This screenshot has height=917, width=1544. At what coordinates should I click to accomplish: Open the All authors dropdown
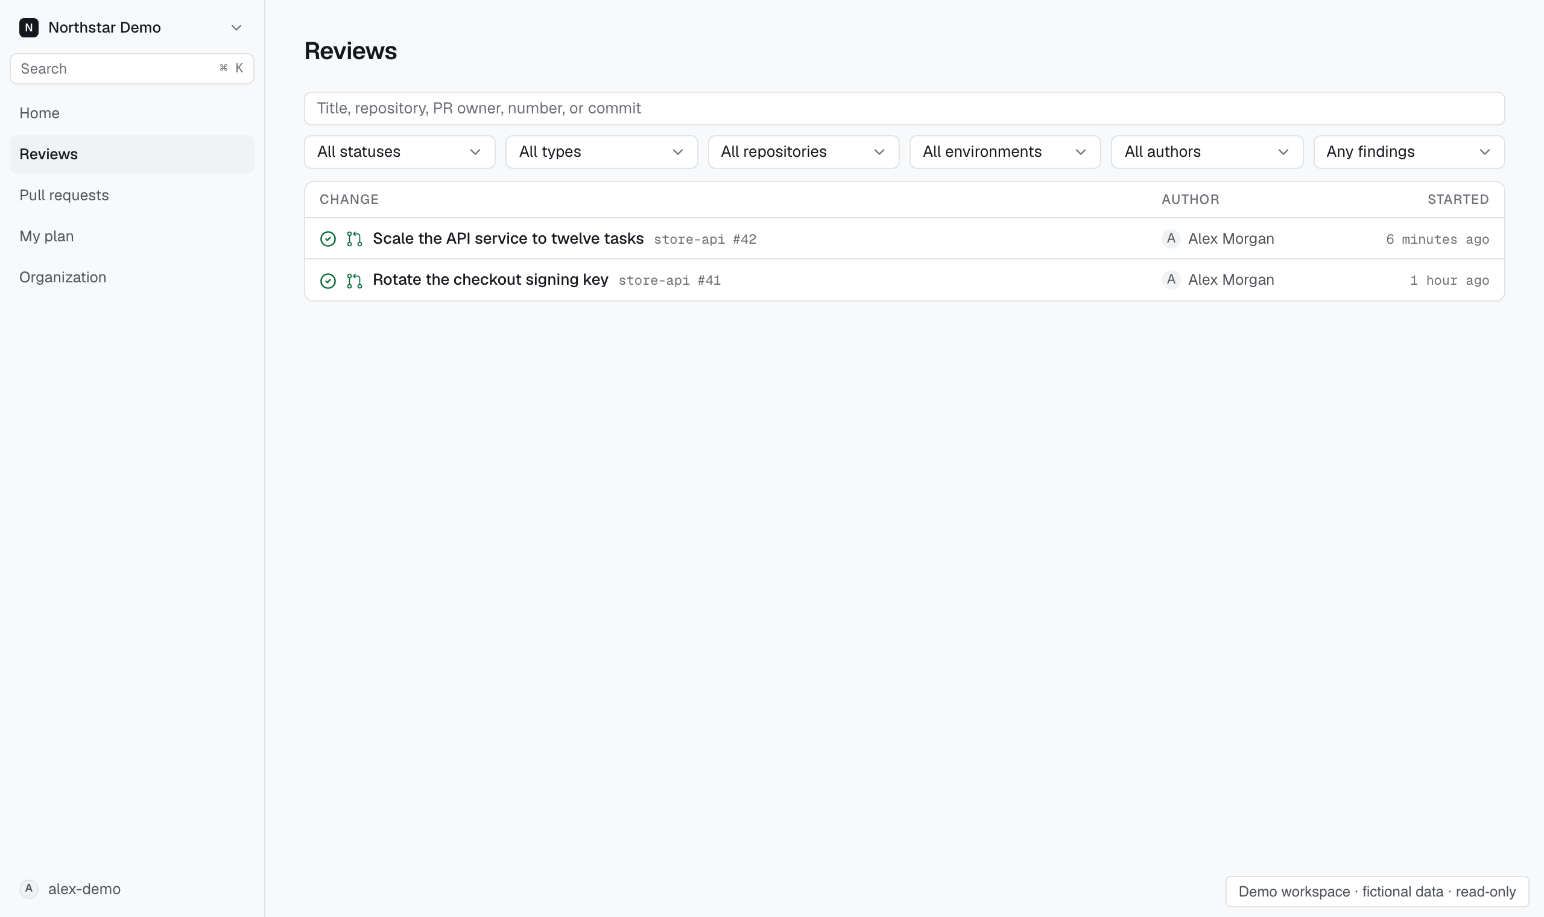pos(1207,152)
